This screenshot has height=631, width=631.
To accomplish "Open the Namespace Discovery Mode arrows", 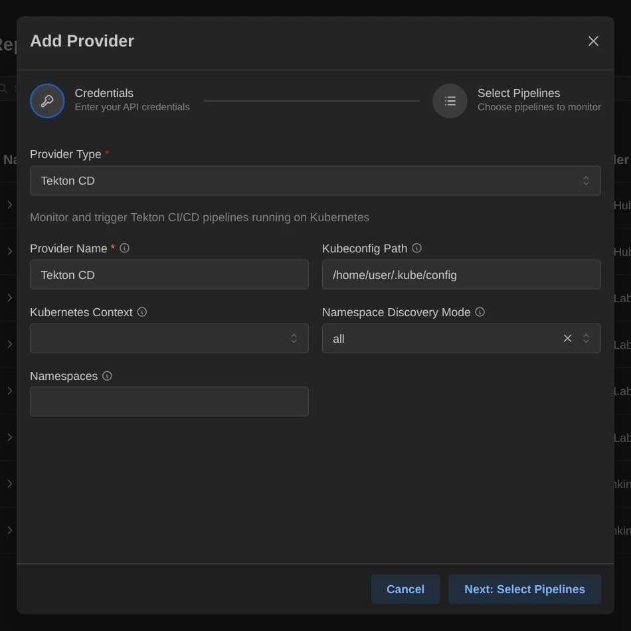I will click(x=586, y=339).
